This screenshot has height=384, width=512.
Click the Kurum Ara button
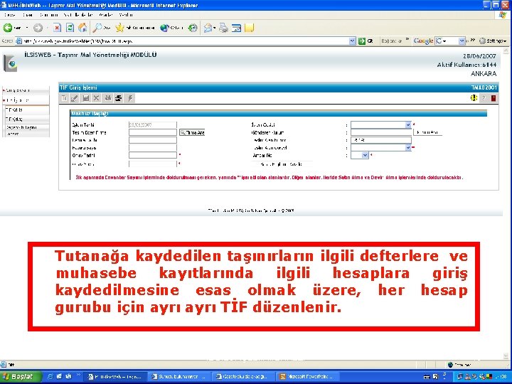click(x=428, y=132)
